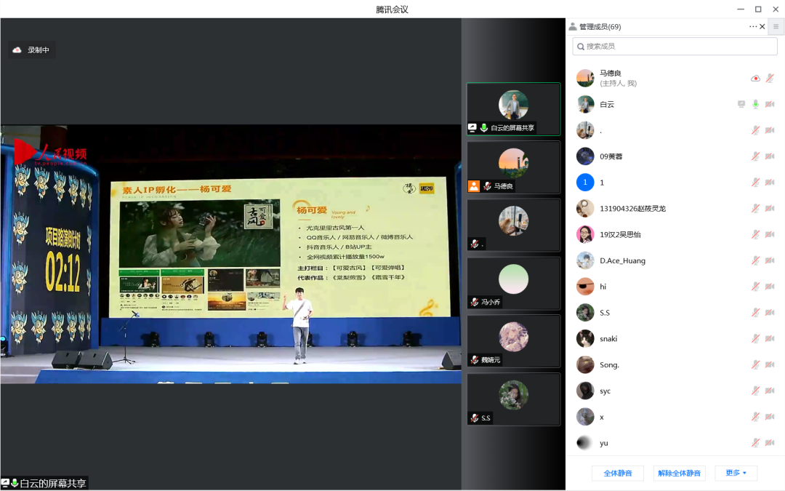Click the 解除全体静音 unmute all button
Viewport: 785px width, 491px height.
click(680, 473)
